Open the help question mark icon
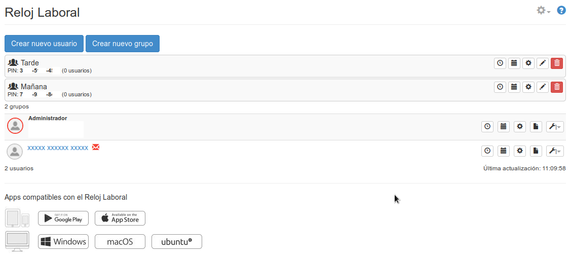This screenshot has width=570, height=256. (561, 10)
